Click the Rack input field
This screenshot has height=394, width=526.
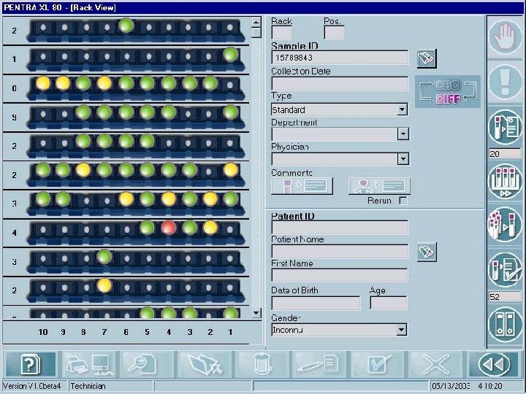coord(281,33)
